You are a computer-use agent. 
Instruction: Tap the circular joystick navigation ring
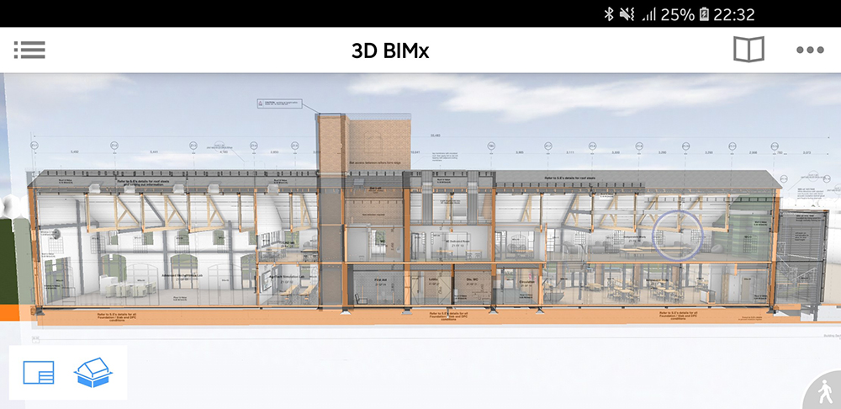click(678, 232)
